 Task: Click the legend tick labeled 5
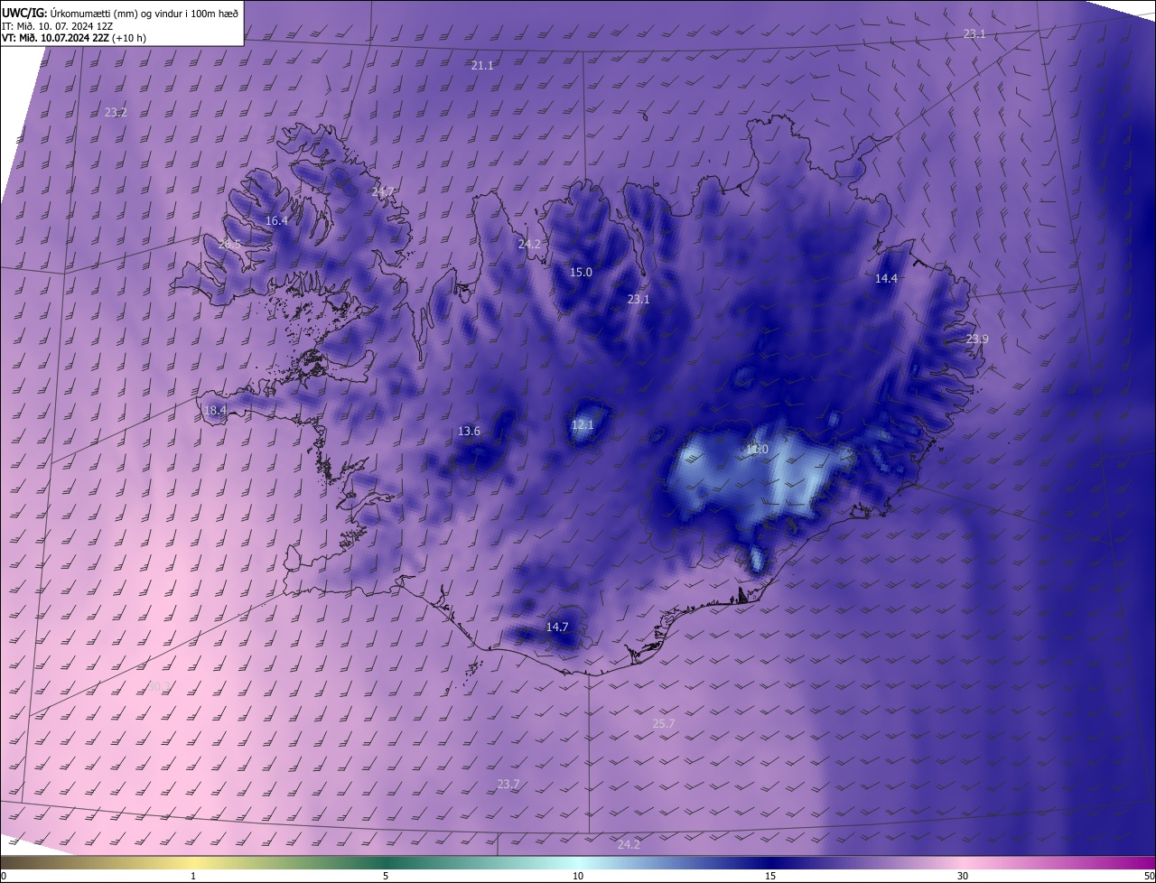click(386, 876)
